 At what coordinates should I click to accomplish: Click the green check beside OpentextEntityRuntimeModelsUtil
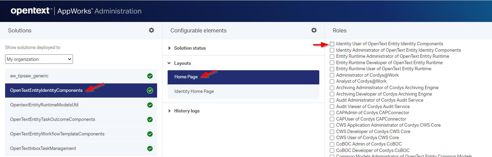click(150, 105)
